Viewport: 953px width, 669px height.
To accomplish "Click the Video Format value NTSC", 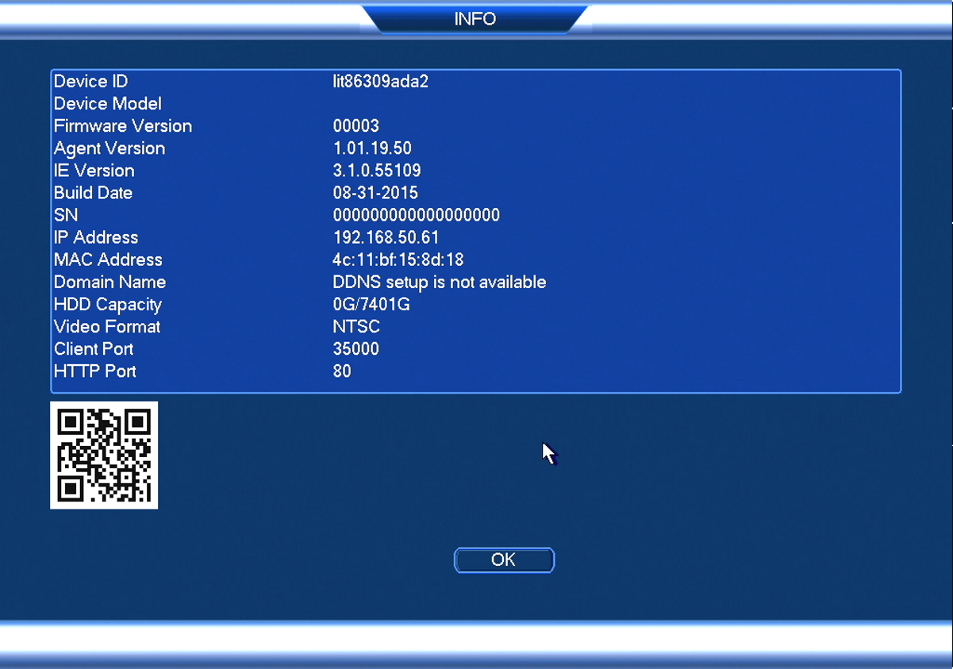I will 356,326.
